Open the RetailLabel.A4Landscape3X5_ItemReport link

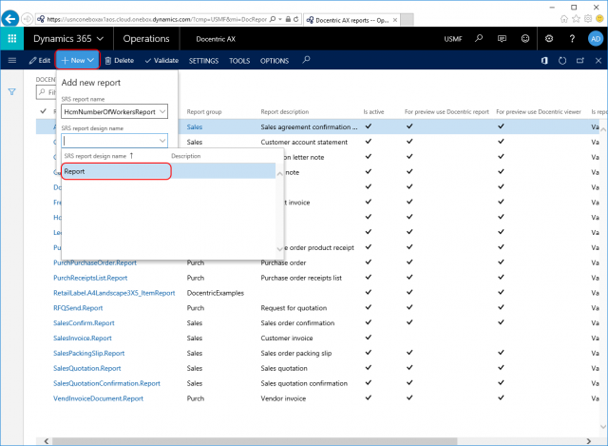[x=114, y=293]
